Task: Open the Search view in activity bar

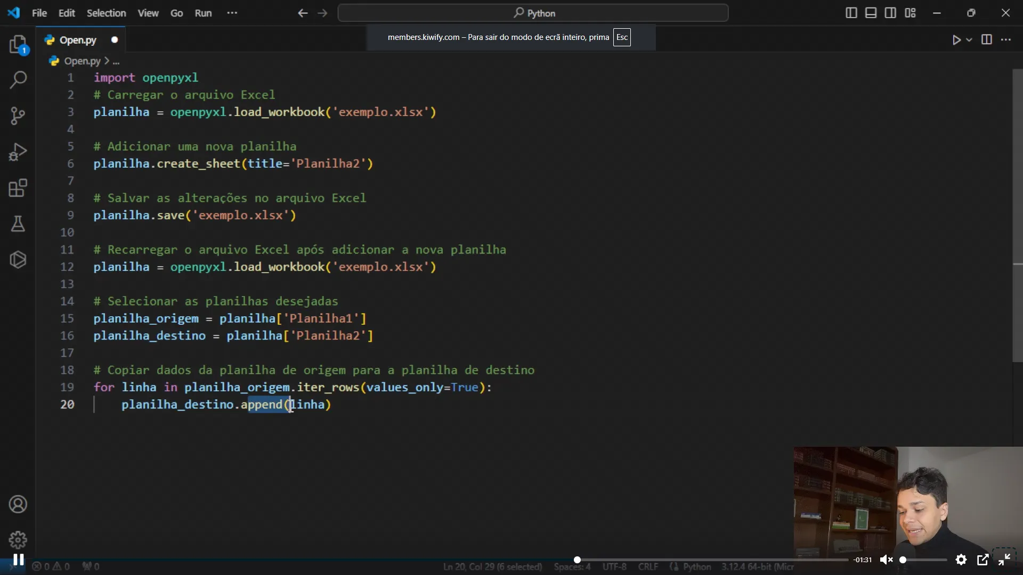Action: (x=18, y=80)
